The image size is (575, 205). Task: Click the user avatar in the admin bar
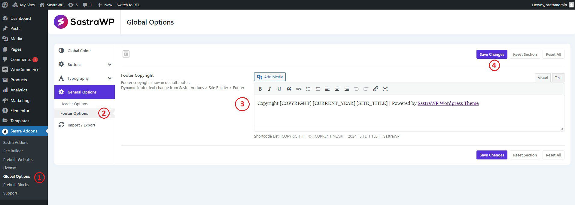tap(571, 5)
